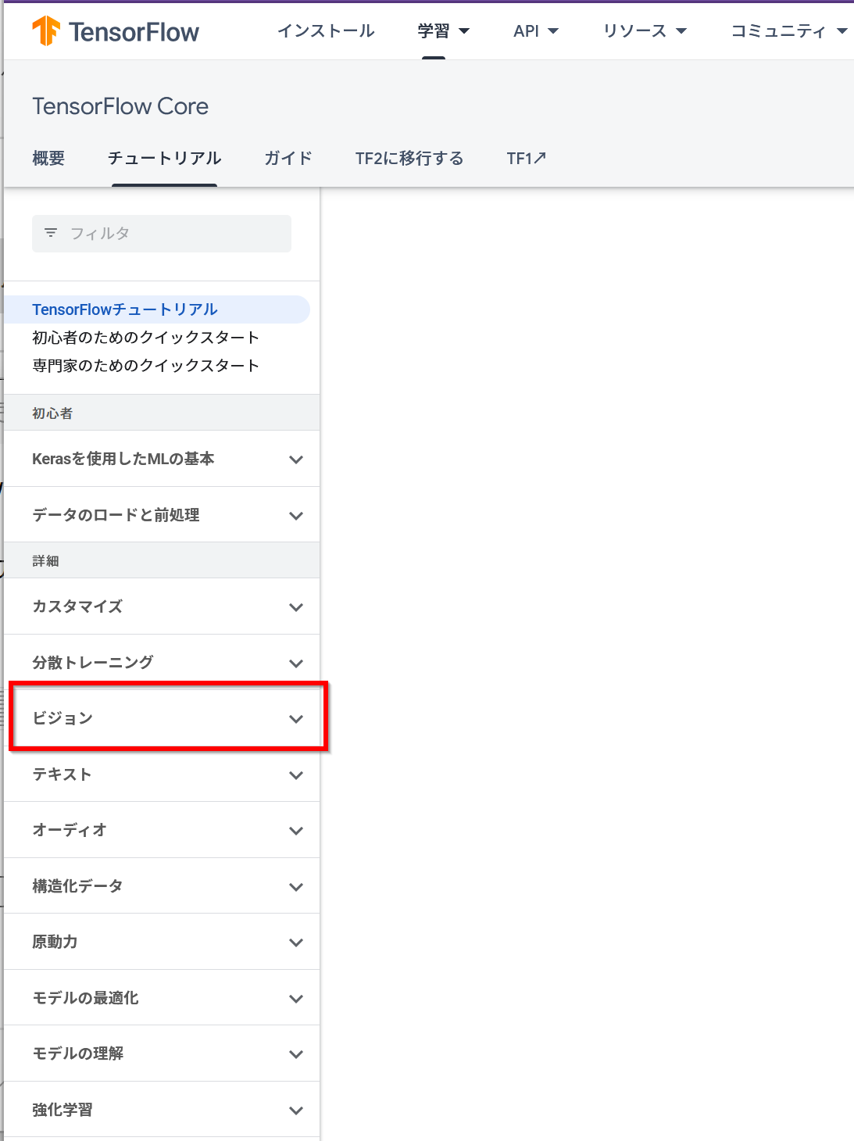Click the 分散トレーニング section label
Screen dimensions: 854x1141
(93, 663)
